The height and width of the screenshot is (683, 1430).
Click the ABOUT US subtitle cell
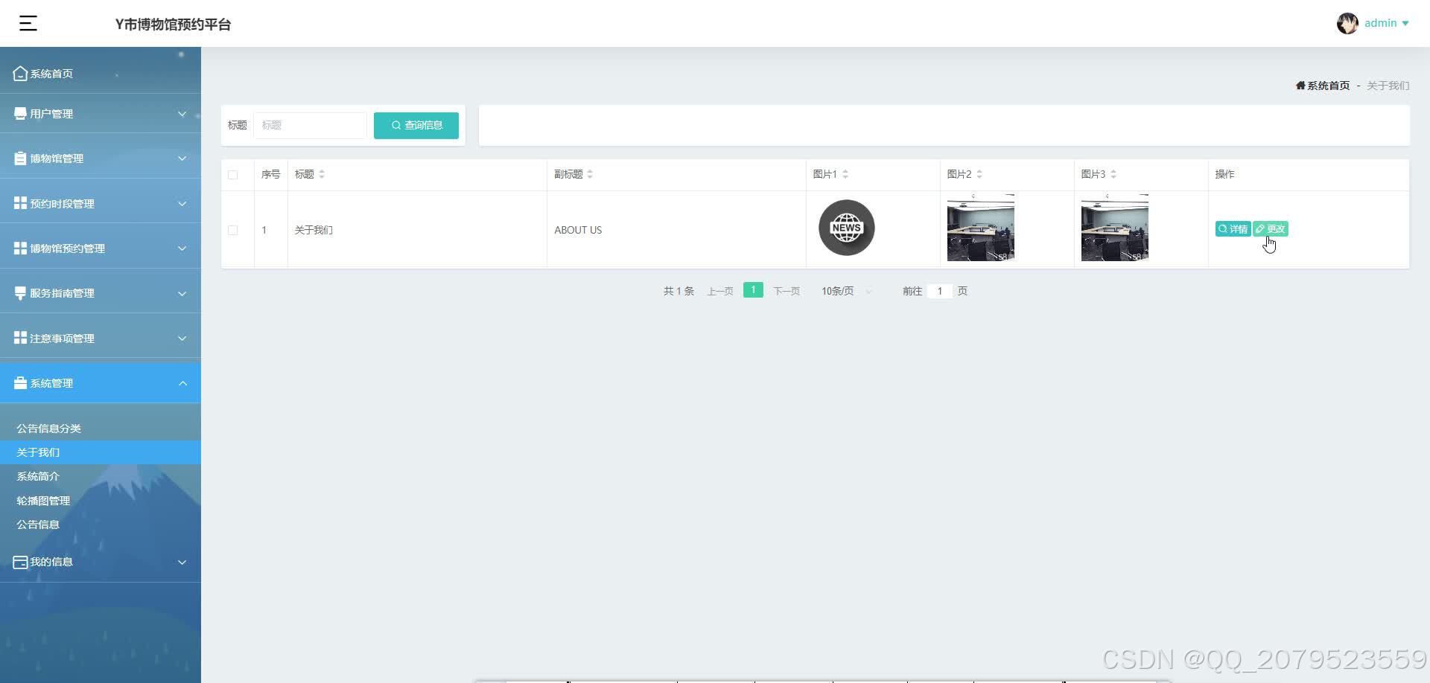point(578,230)
